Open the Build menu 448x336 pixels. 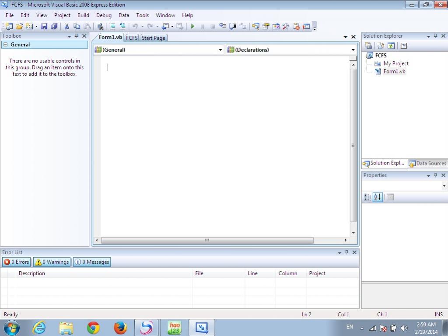[83, 15]
